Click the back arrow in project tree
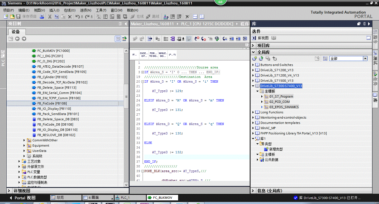 coord(17,39)
